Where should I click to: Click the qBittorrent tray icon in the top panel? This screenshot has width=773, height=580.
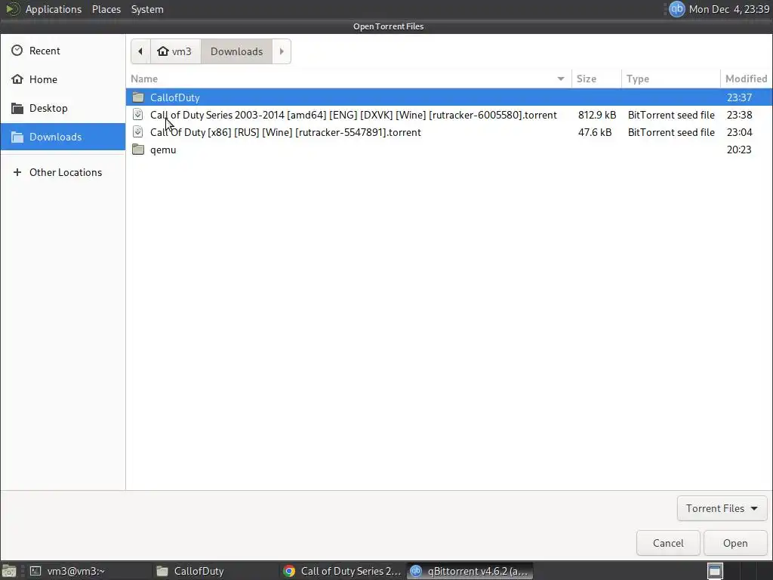click(x=677, y=9)
